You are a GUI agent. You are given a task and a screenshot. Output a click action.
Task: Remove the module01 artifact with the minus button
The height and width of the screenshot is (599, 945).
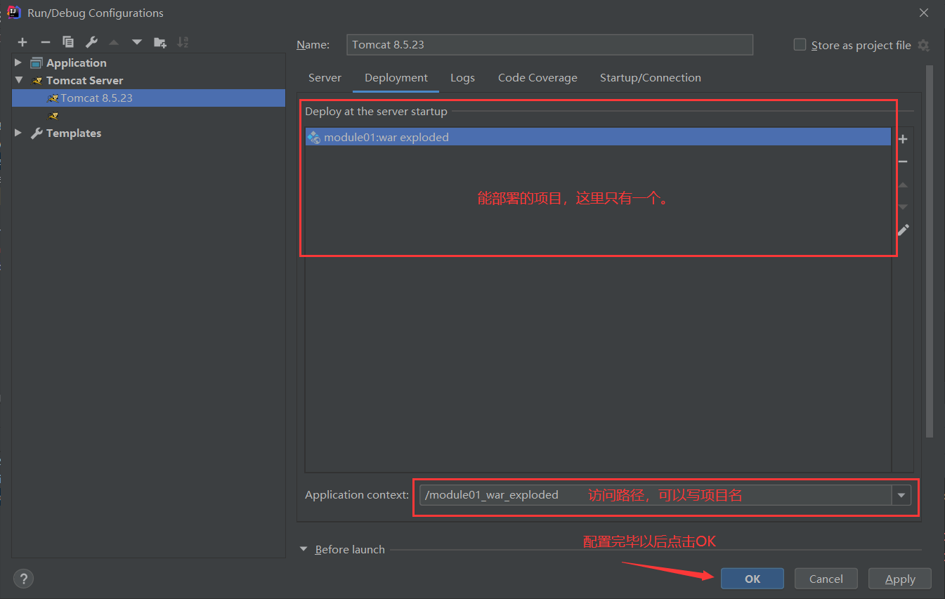[x=903, y=162]
